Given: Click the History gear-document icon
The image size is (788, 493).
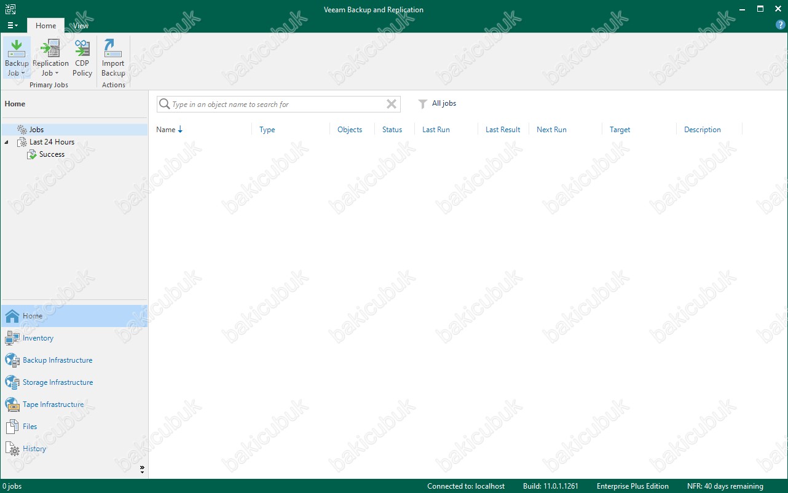Looking at the screenshot, I should pyautogui.click(x=12, y=449).
